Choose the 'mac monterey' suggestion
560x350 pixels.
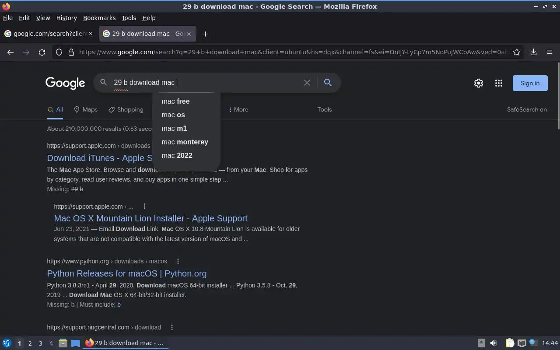click(186, 142)
